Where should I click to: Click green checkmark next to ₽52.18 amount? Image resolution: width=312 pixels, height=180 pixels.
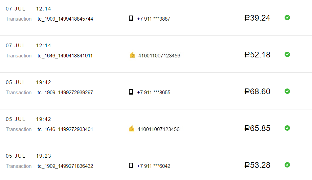pos(287,54)
